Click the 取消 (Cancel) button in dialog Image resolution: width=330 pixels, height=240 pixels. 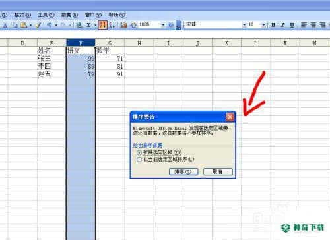[x=218, y=171]
